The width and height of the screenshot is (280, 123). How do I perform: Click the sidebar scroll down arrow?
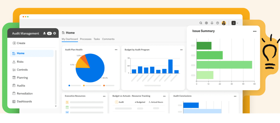[56, 106]
